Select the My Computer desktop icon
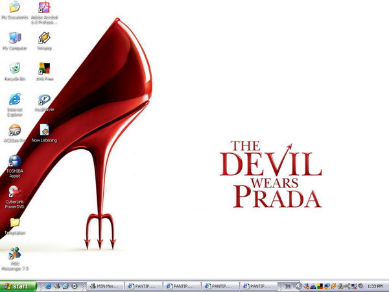This screenshot has width=389, height=292. (x=15, y=42)
